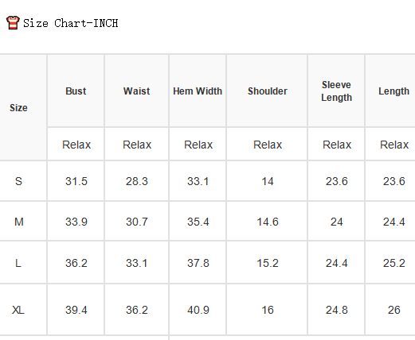Screen dimensions: 415x340
Task: Select the L size row label
Action: (x=18, y=263)
